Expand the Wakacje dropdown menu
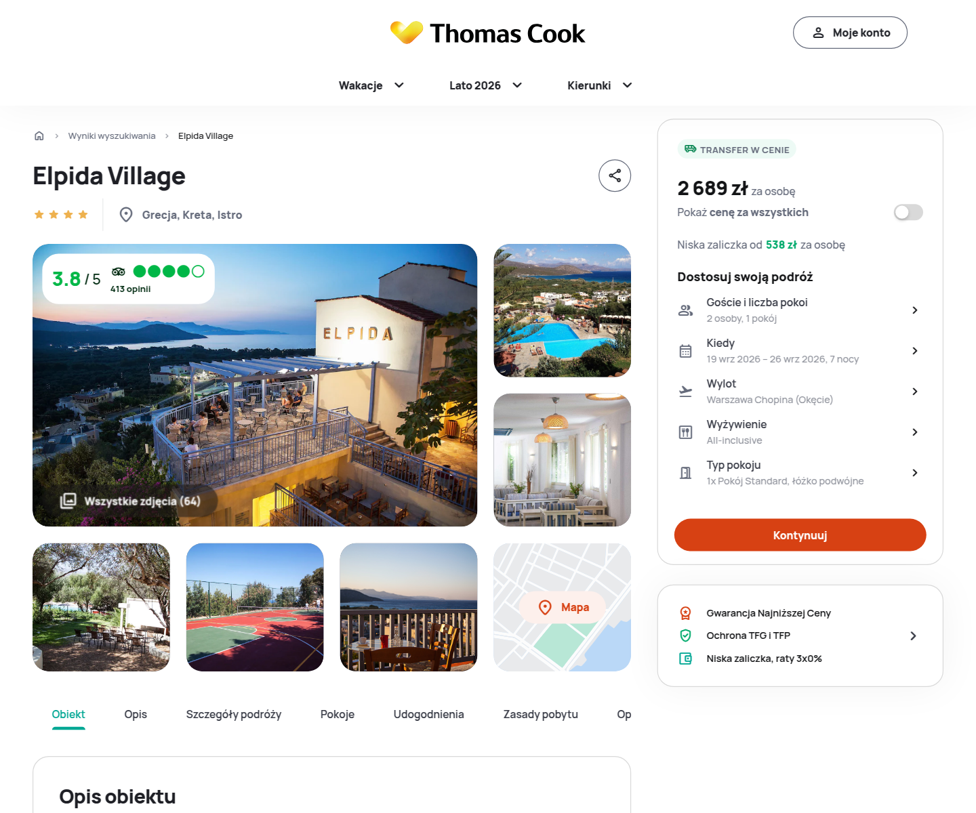Screen dimensions: 976x813 tap(371, 85)
